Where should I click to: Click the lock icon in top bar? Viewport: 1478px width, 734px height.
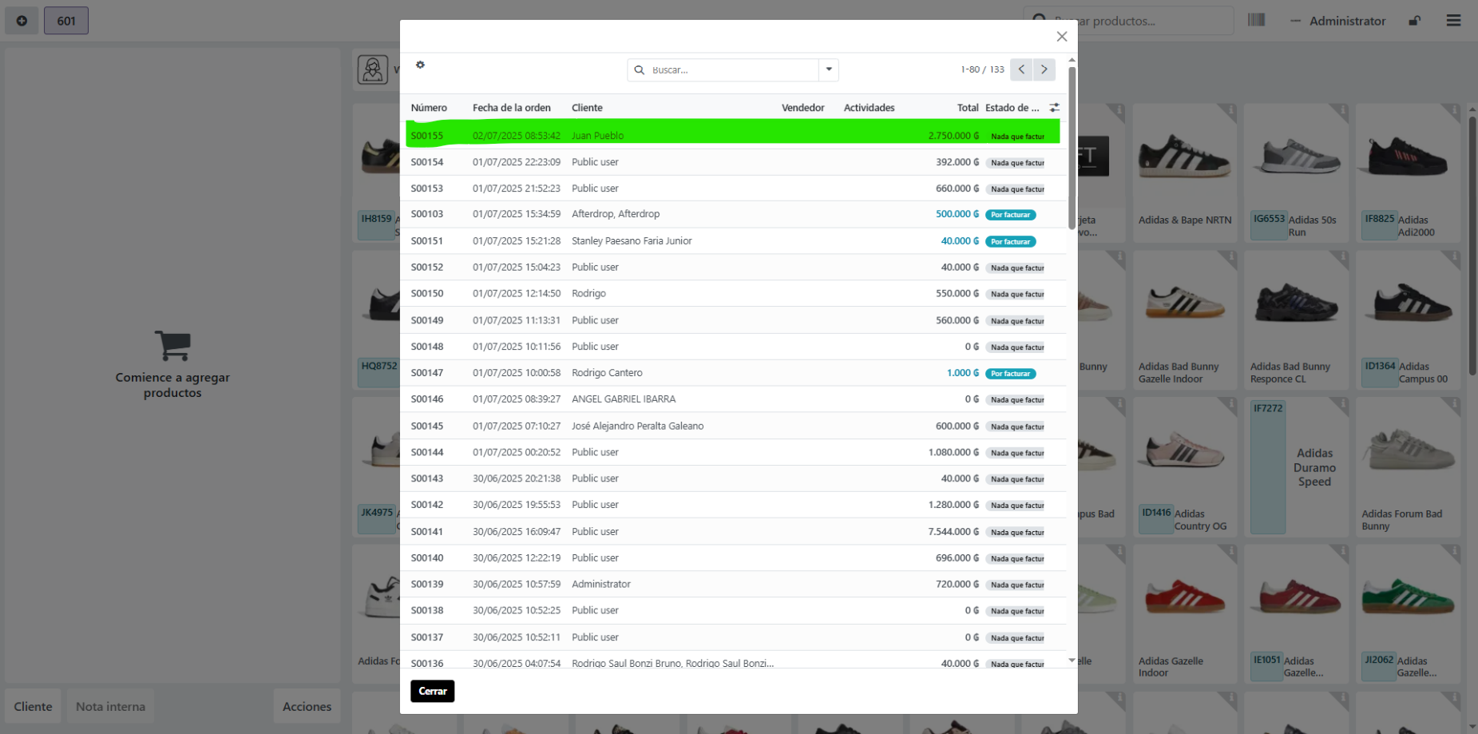(x=1414, y=21)
